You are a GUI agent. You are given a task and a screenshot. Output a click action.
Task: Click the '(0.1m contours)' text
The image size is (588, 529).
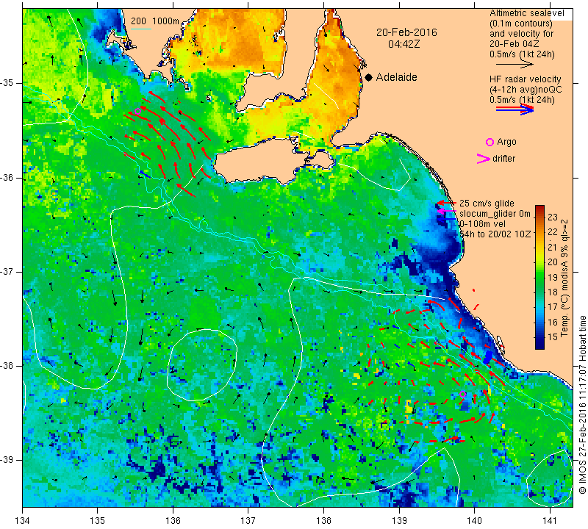520,24
